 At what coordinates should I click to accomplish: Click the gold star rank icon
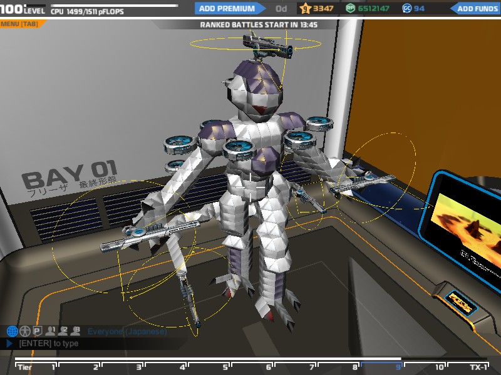click(305, 8)
